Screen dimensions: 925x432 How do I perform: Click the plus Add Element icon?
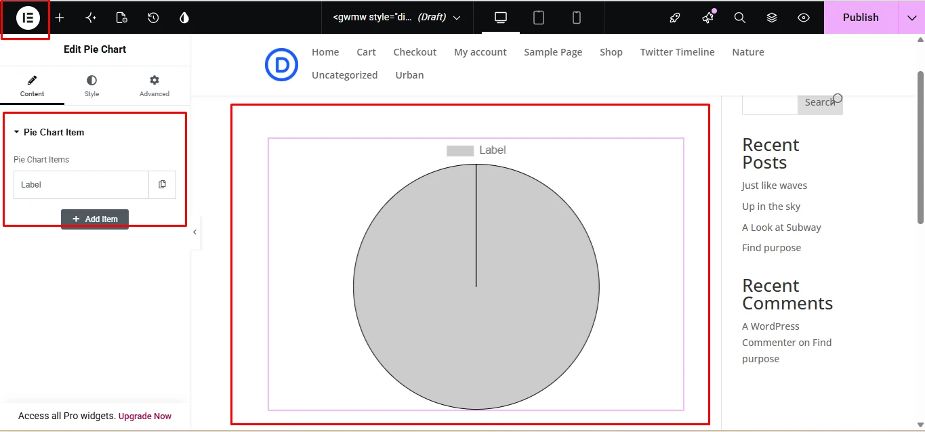pos(60,18)
